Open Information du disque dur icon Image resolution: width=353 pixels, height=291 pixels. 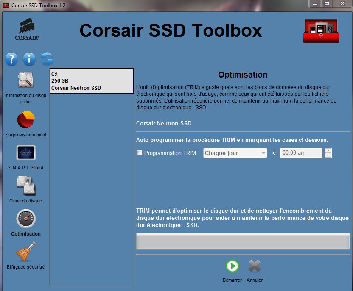25,80
